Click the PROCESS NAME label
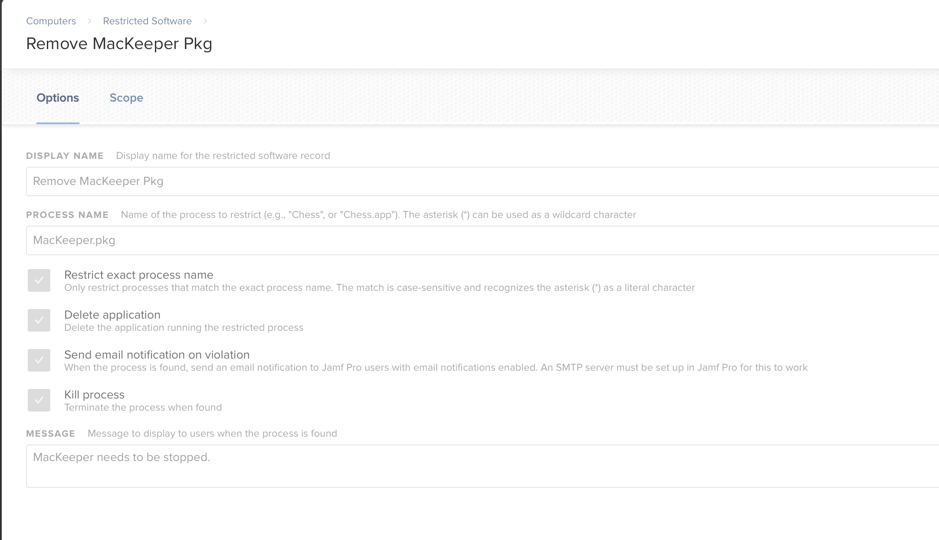The height and width of the screenshot is (540, 939). coord(67,215)
